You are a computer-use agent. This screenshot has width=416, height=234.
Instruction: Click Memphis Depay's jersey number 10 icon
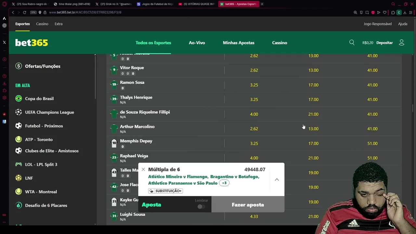tap(114, 143)
